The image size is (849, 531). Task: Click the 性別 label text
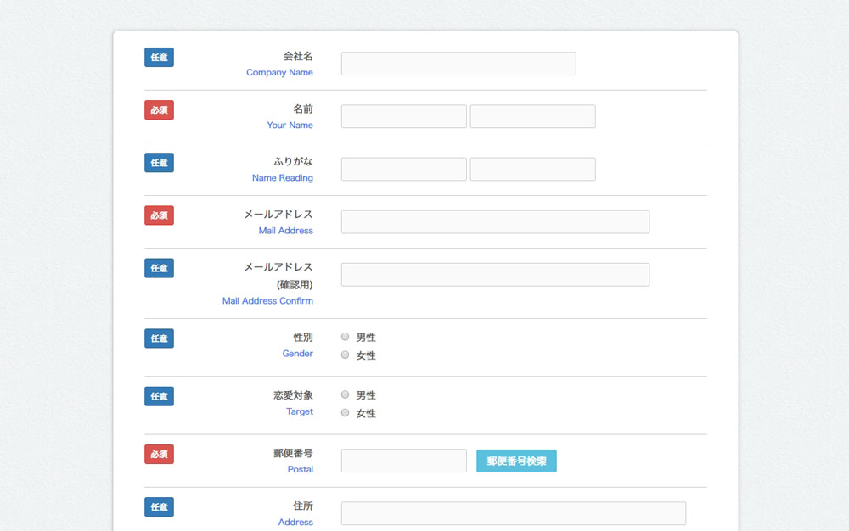pos(303,338)
